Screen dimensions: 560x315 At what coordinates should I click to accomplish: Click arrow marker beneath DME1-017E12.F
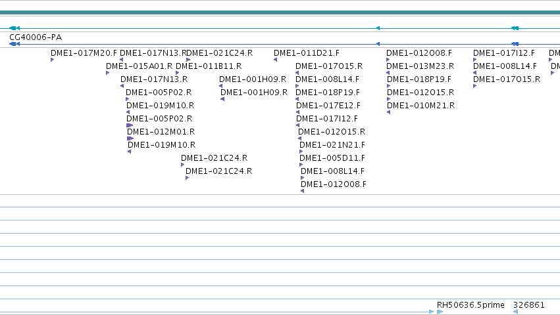tap(297, 112)
